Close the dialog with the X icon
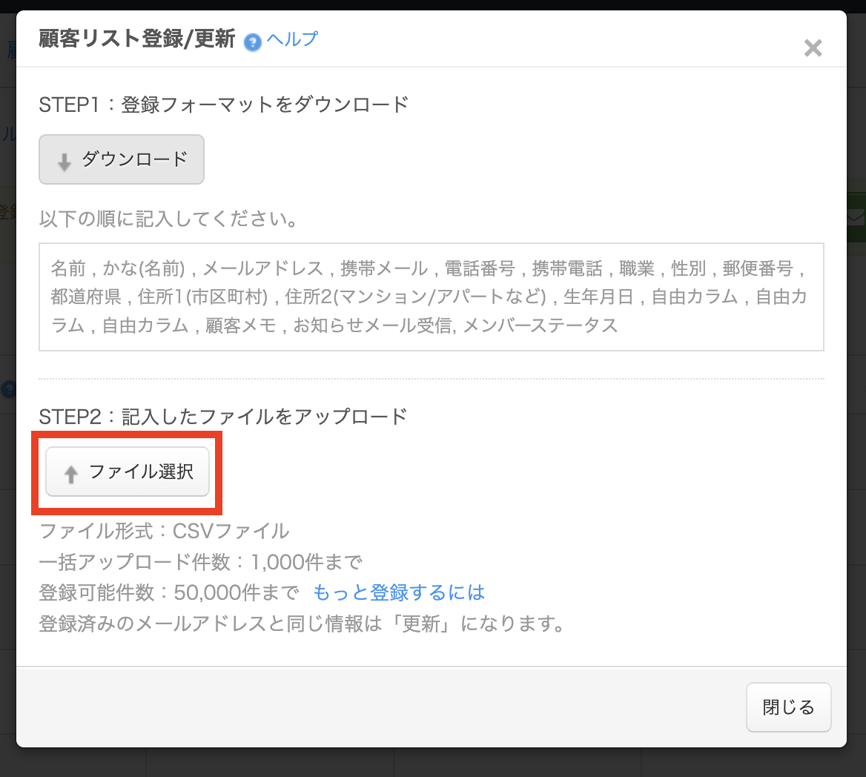 click(813, 48)
